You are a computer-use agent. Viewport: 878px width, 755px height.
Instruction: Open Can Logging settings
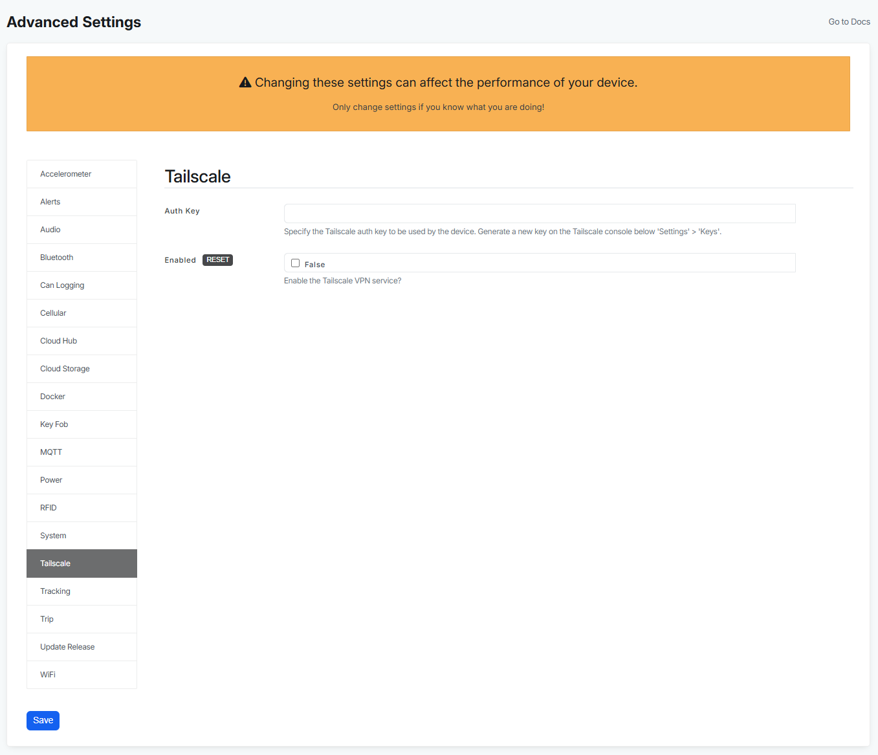click(x=82, y=285)
